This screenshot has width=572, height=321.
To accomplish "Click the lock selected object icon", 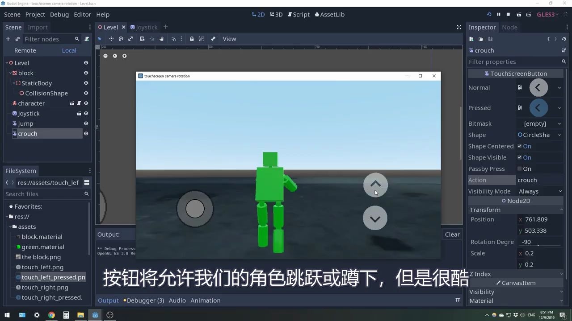I will (x=192, y=39).
